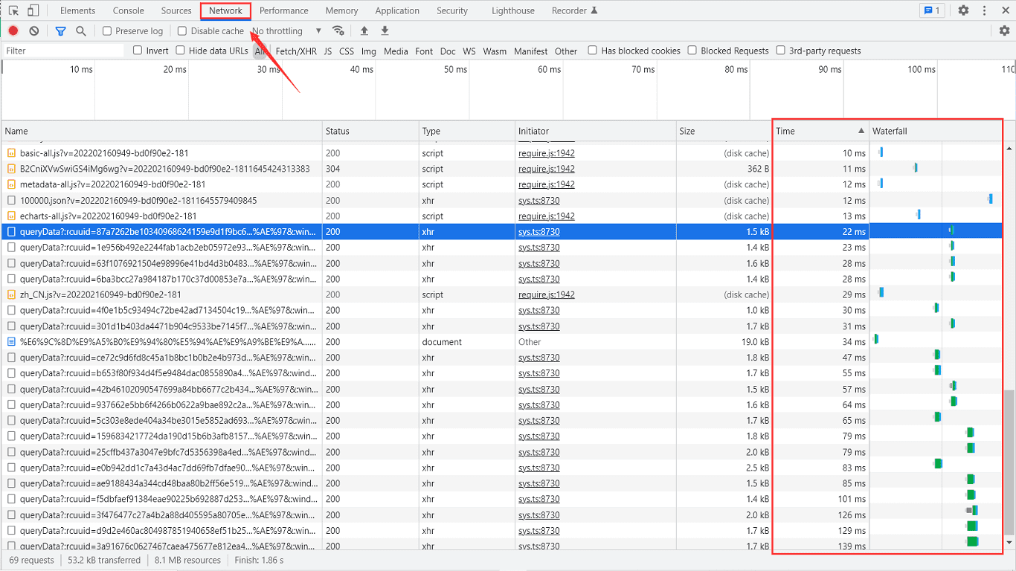Viewport: 1016px width, 571px height.
Task: Click the import HAR file upload icon
Action: (x=364, y=30)
